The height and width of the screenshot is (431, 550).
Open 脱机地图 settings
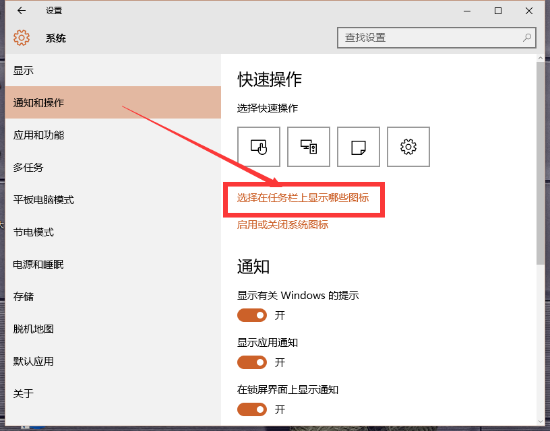pos(113,329)
